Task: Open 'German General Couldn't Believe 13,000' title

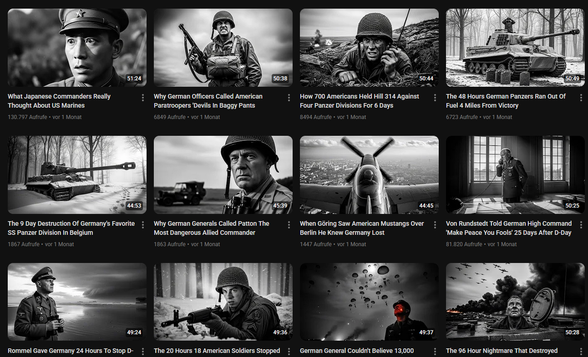Action: (x=357, y=351)
